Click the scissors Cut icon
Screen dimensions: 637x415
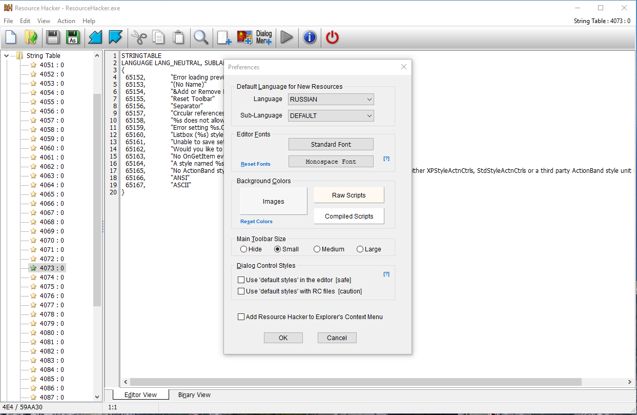pyautogui.click(x=138, y=37)
